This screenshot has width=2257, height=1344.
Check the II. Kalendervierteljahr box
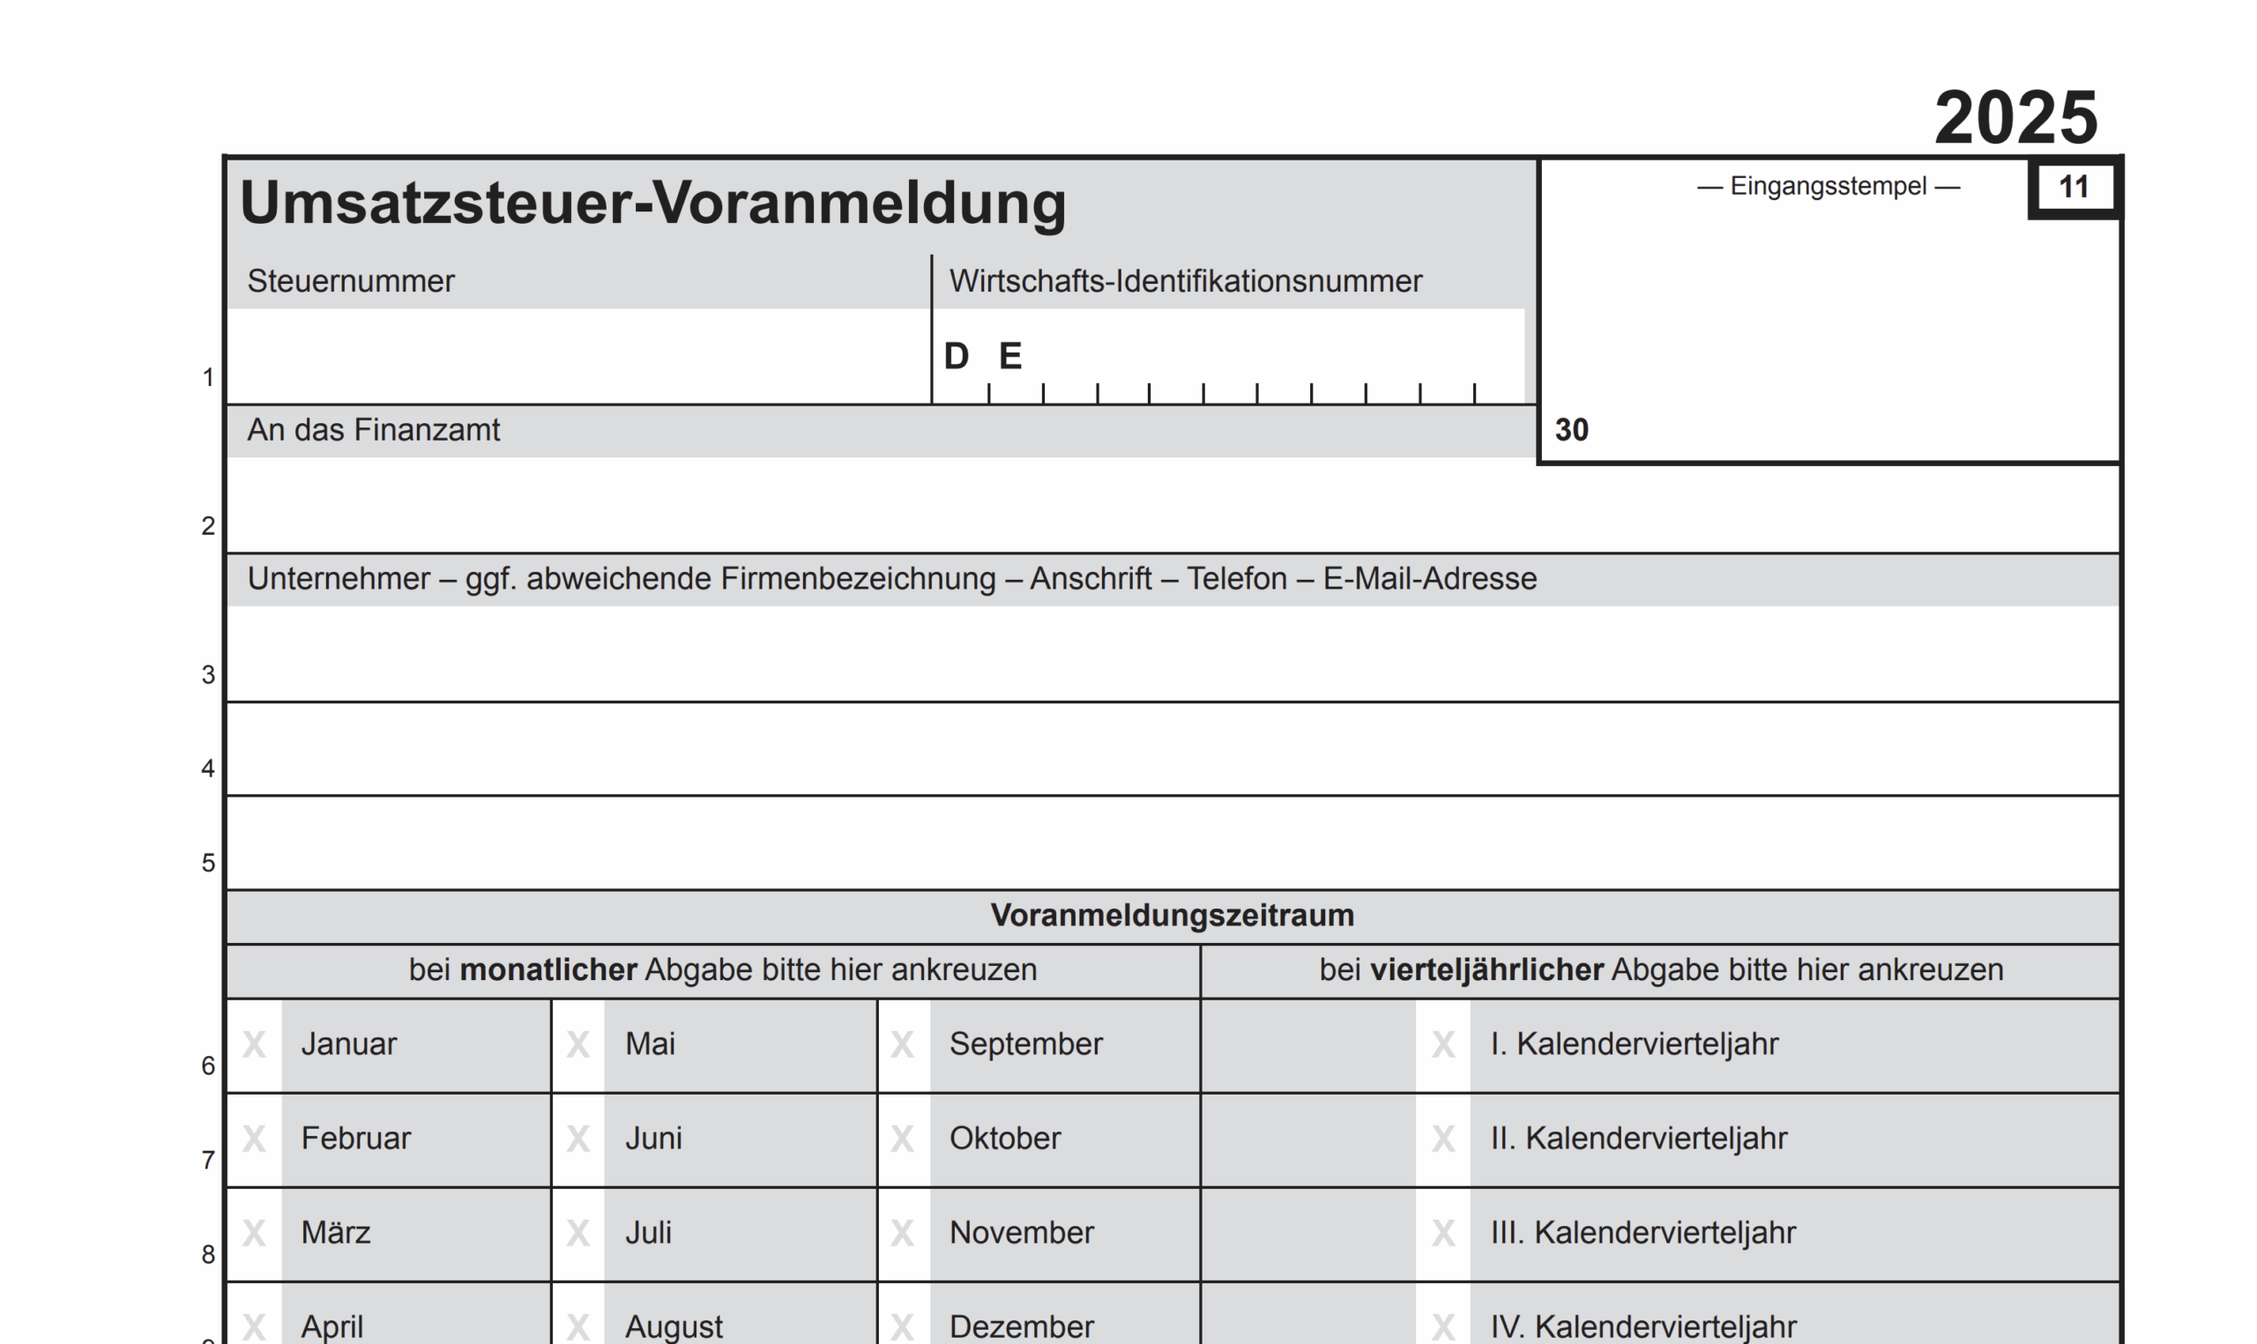pos(1443,1140)
